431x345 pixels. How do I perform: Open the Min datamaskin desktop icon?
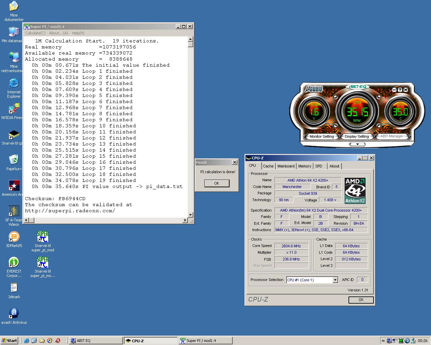14,35
